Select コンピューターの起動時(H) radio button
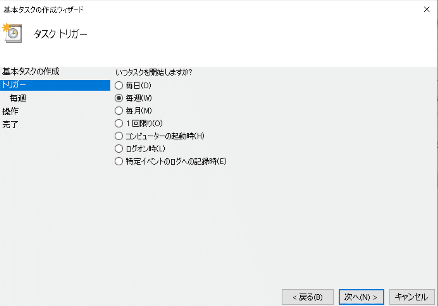The image size is (438, 306). pos(160,136)
